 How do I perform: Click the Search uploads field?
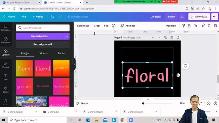click(43, 28)
